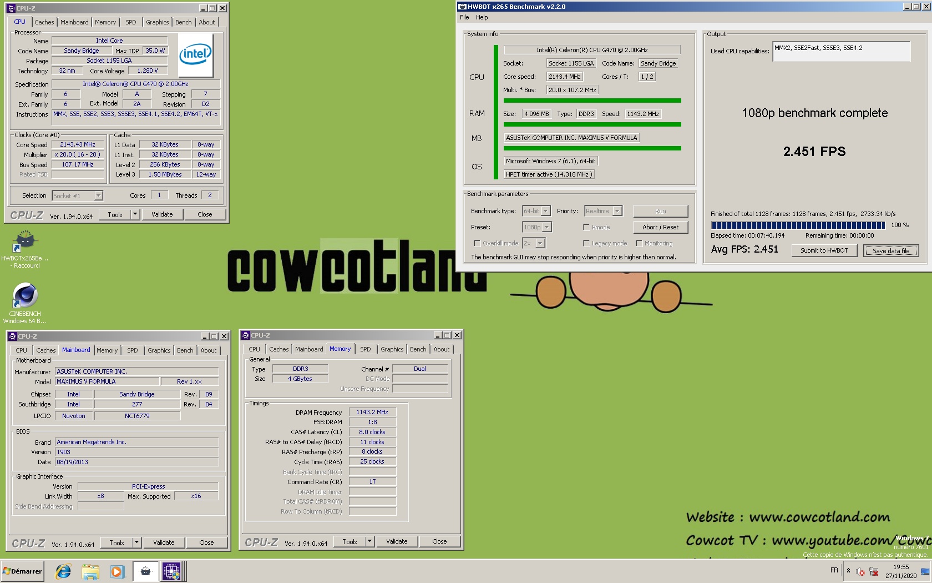Click the CPU-Z title icon of the Mainboard window
Screen dimensions: 932x583
(12, 336)
